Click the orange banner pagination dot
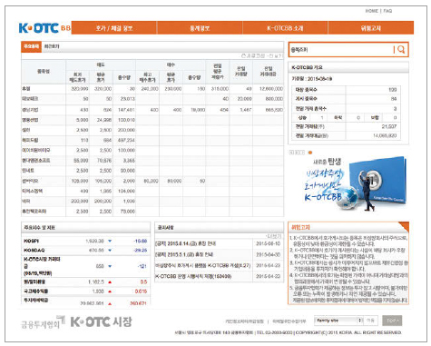Screen dimensions: 431x346 tap(310, 153)
